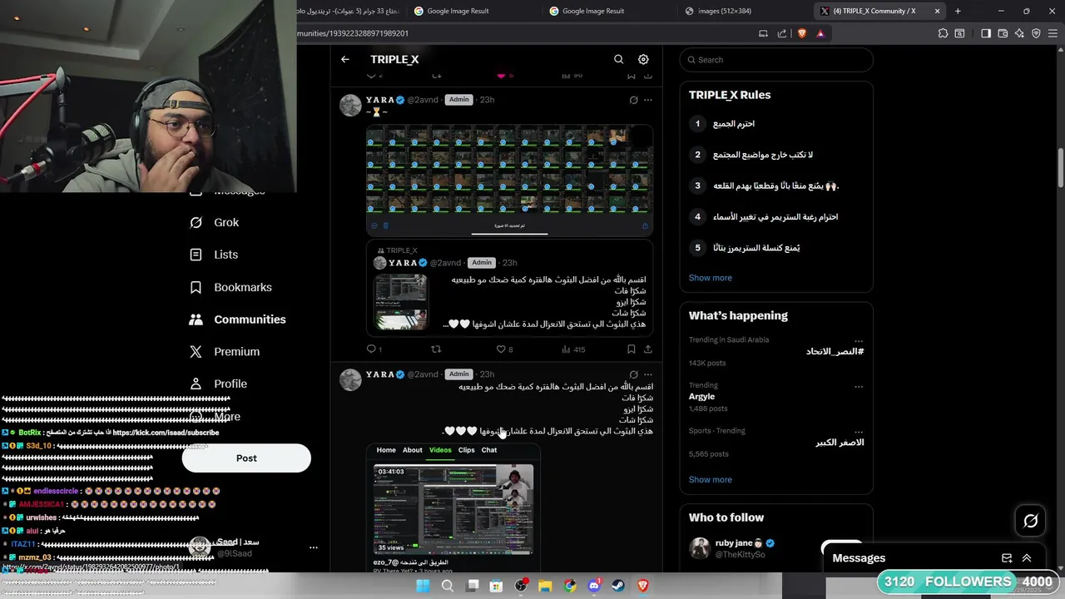Open more options for Argyle trend
The height and width of the screenshot is (599, 1065).
(859, 386)
